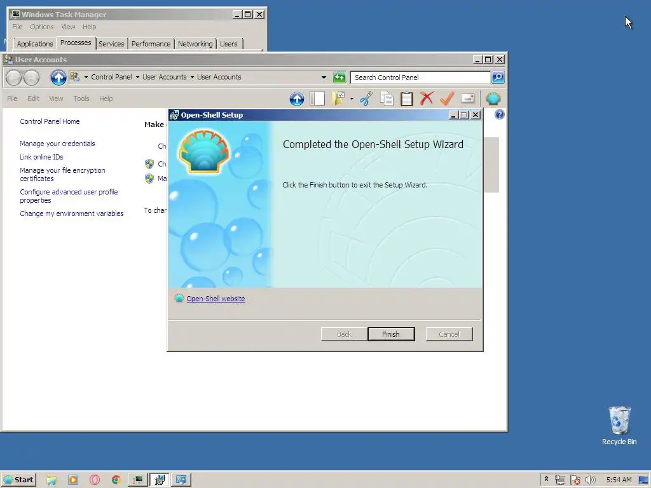Expand dropdown arrow before last User Accounts breadcrumb

[192, 77]
